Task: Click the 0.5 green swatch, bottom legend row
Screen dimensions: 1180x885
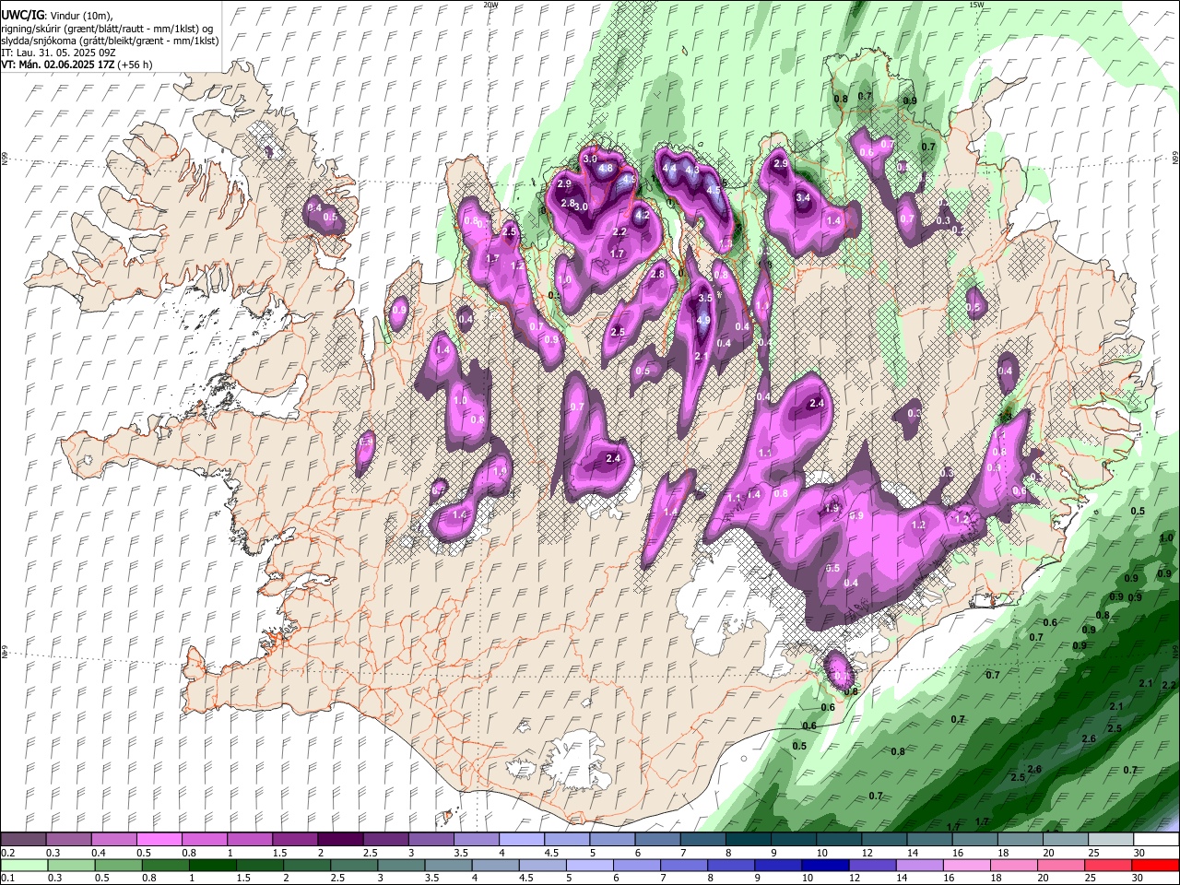Action: (x=118, y=866)
